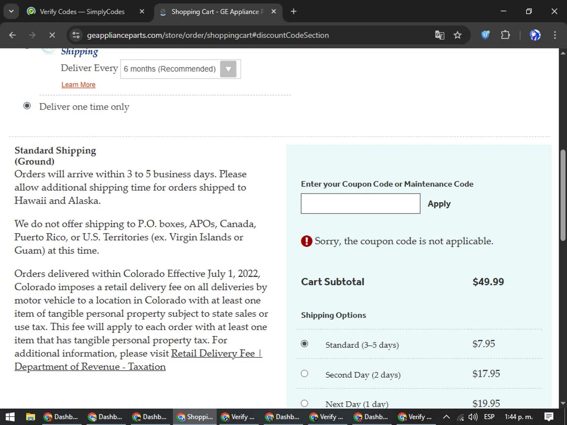Screen dimensions: 567x425
Task: Open the browser extensions puzzle icon
Action: pyautogui.click(x=505, y=35)
